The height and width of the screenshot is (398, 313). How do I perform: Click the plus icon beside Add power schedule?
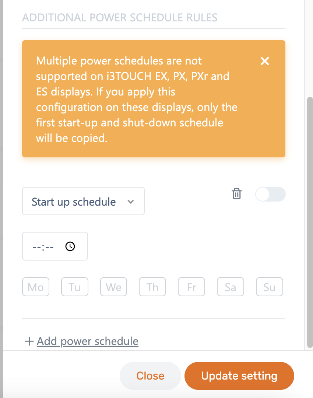click(x=29, y=341)
